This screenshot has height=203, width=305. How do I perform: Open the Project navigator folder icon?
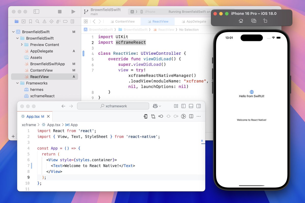(17, 21)
